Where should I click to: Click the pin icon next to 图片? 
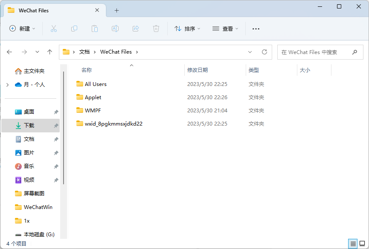56,153
